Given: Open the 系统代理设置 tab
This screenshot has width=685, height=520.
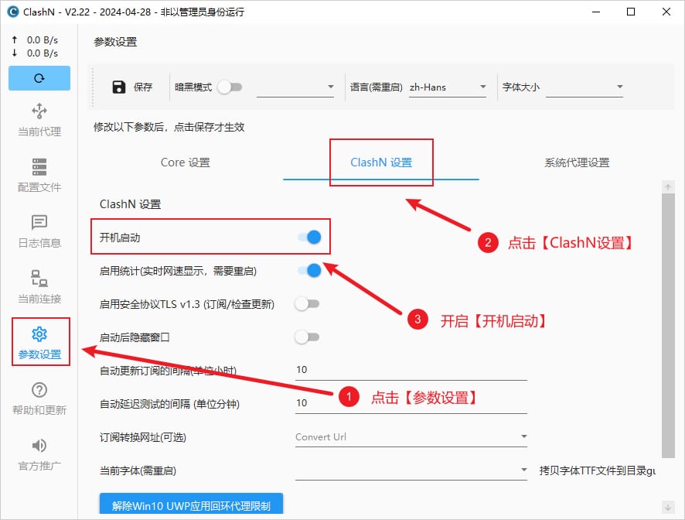Looking at the screenshot, I should click(x=576, y=162).
